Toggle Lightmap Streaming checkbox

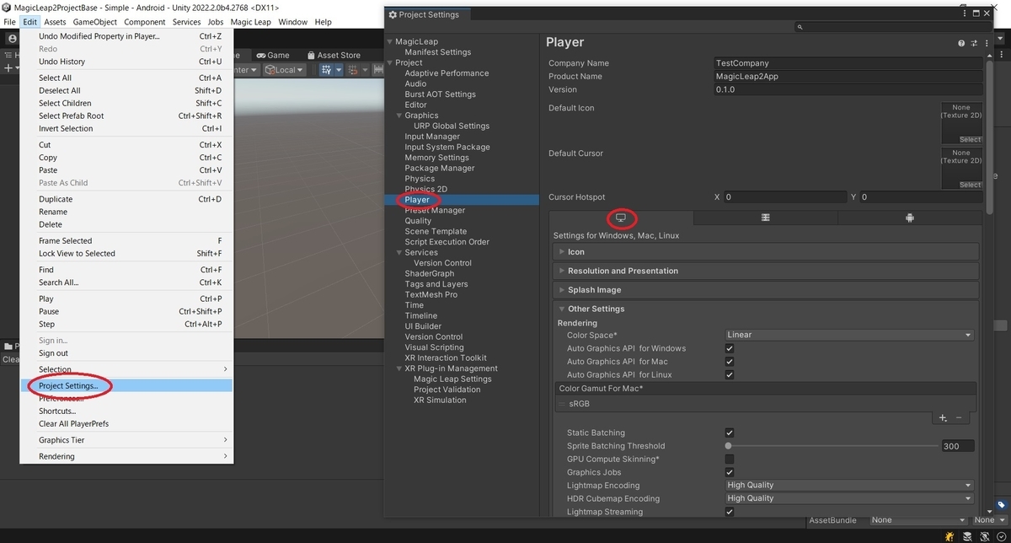(x=730, y=512)
